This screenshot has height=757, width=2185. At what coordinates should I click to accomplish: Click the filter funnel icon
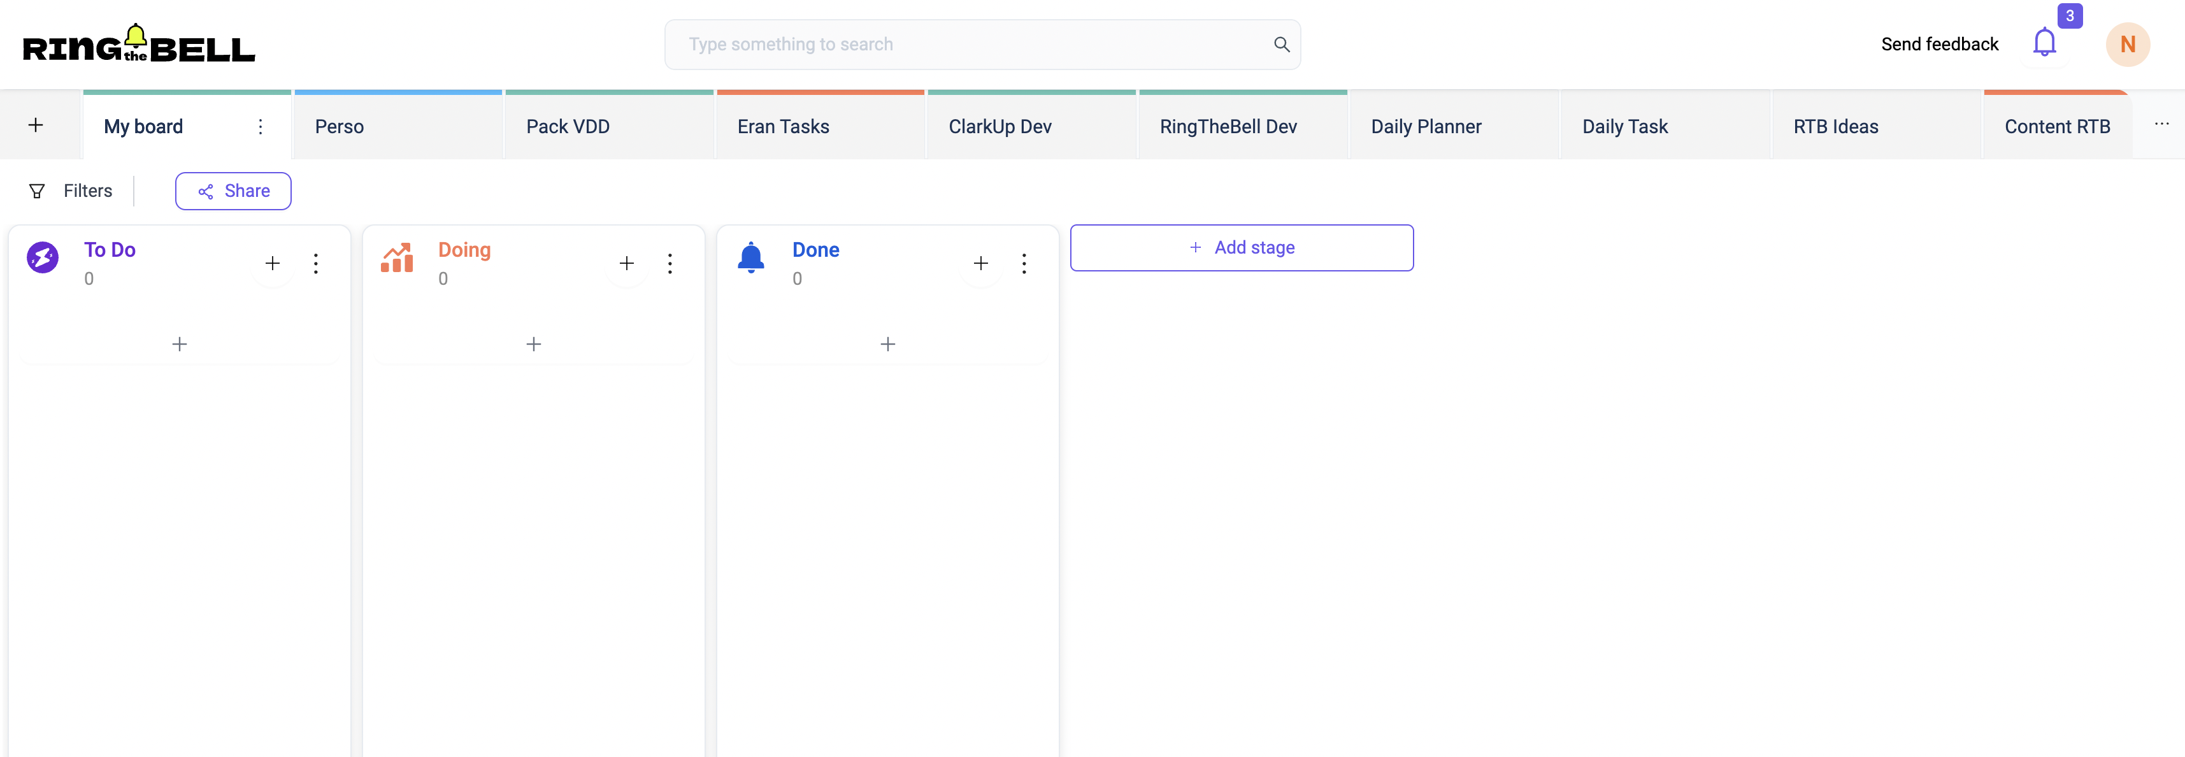click(x=38, y=191)
